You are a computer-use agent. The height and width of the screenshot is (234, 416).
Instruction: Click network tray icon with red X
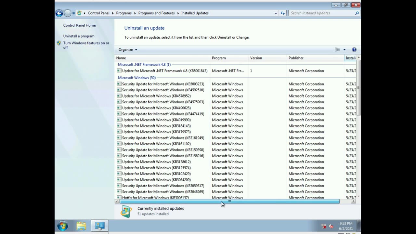click(x=324, y=226)
